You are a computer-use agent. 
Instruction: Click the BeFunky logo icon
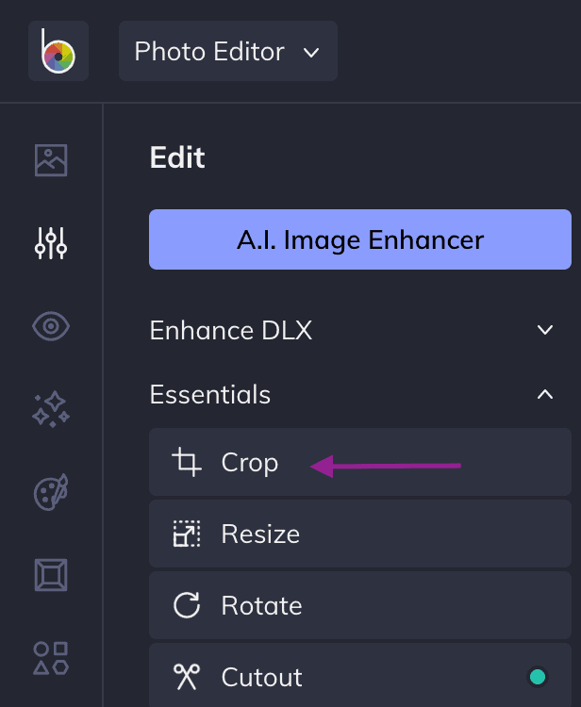pos(58,51)
